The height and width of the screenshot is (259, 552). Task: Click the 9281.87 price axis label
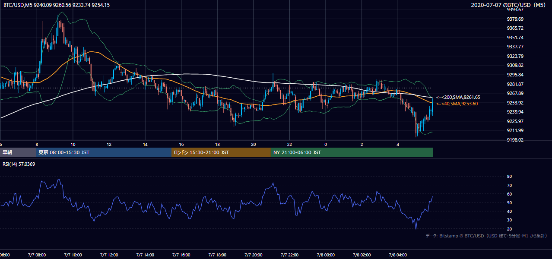[x=515, y=84]
